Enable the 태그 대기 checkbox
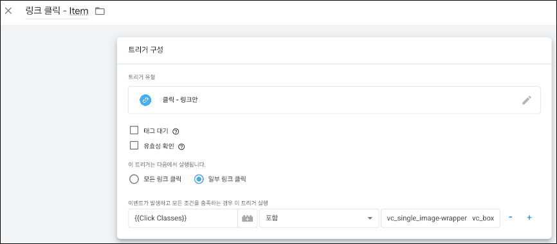This screenshot has width=557, height=244. [x=134, y=130]
